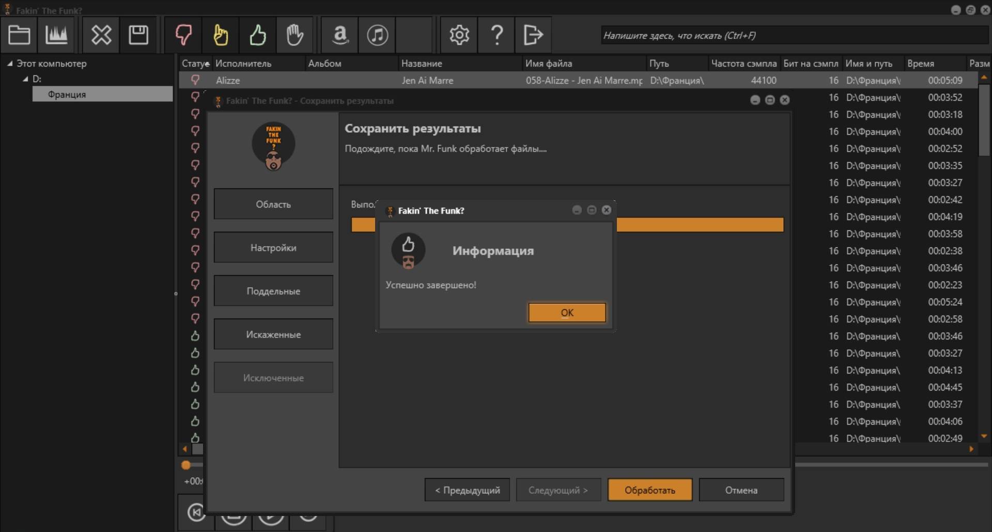
Task: Click the open folder toolbar icon
Action: click(19, 35)
